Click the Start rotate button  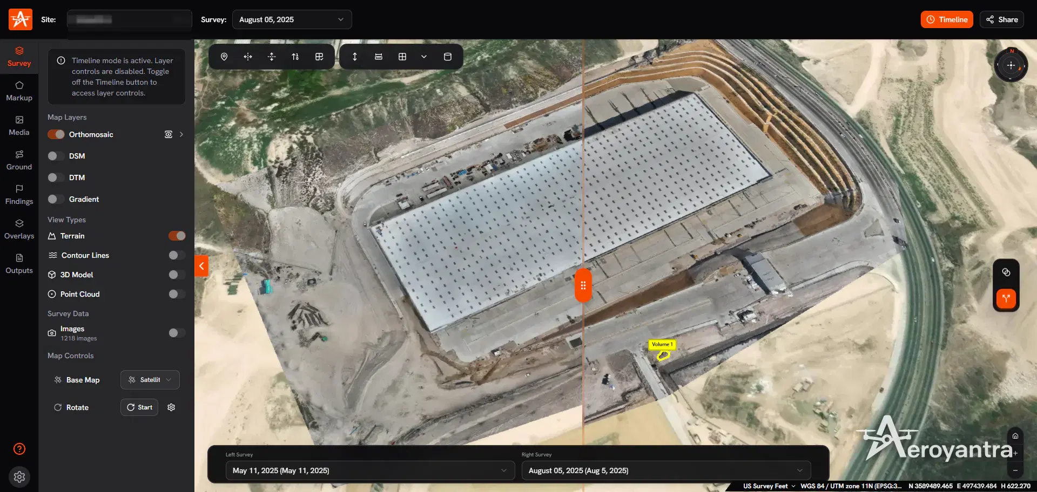[x=139, y=407]
